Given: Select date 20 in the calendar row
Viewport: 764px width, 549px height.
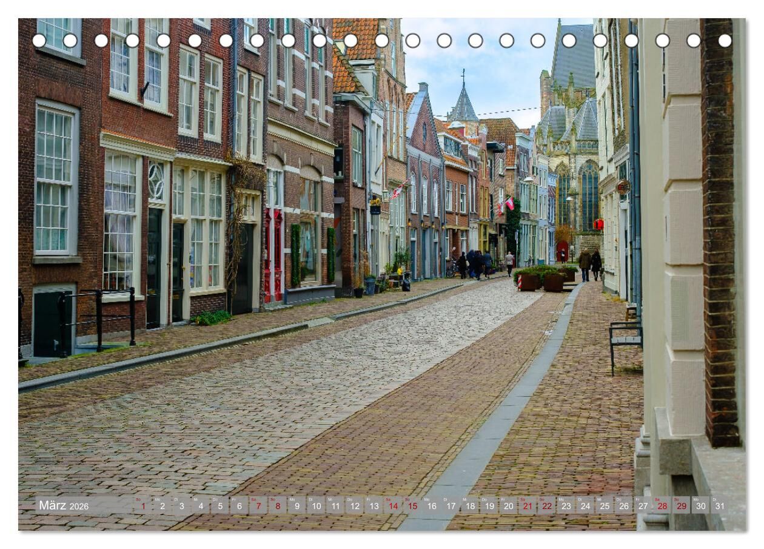Looking at the screenshot, I should point(508,505).
